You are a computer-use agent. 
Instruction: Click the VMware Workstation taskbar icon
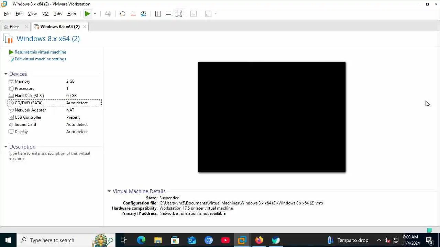pos(242,240)
